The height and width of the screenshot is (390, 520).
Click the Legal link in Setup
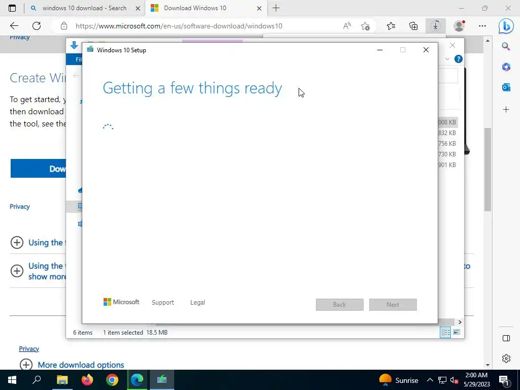point(198,303)
